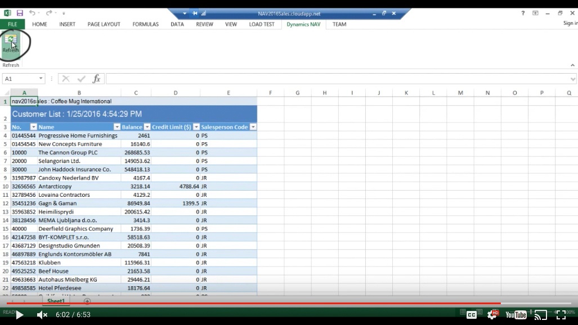Select the Customer List title cell

point(134,114)
